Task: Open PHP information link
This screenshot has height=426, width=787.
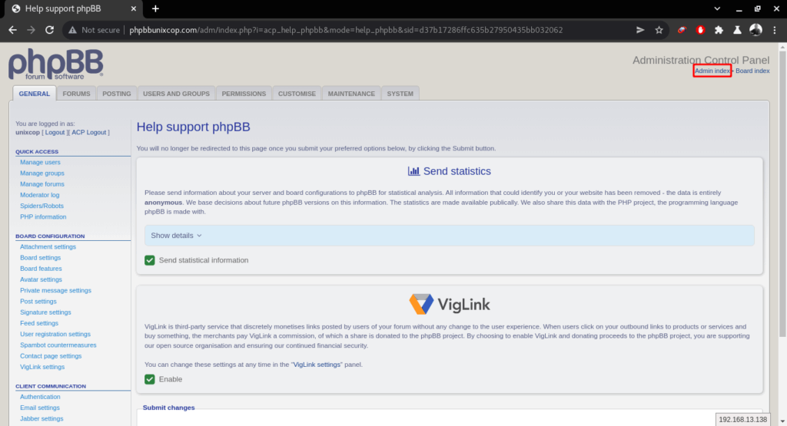Action: (43, 217)
